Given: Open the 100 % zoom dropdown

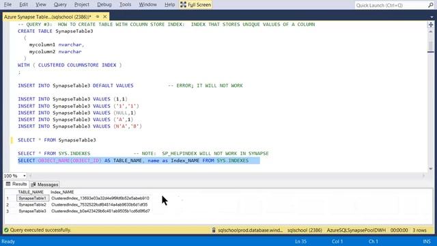Looking at the screenshot, I should [25, 176].
